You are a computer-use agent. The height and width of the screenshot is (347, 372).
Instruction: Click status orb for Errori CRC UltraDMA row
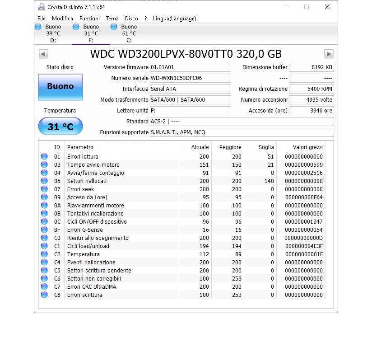point(44,286)
